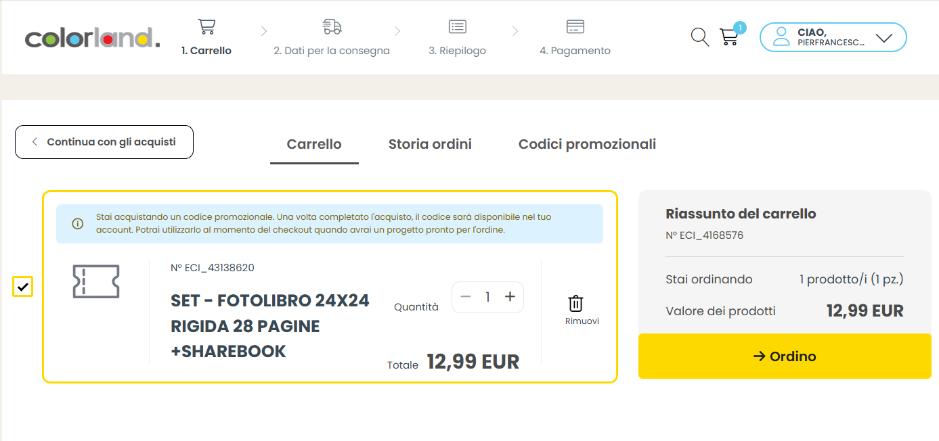Viewport: 939px width, 441px height.
Task: Uncheck the product selection checkbox
Action: click(23, 287)
